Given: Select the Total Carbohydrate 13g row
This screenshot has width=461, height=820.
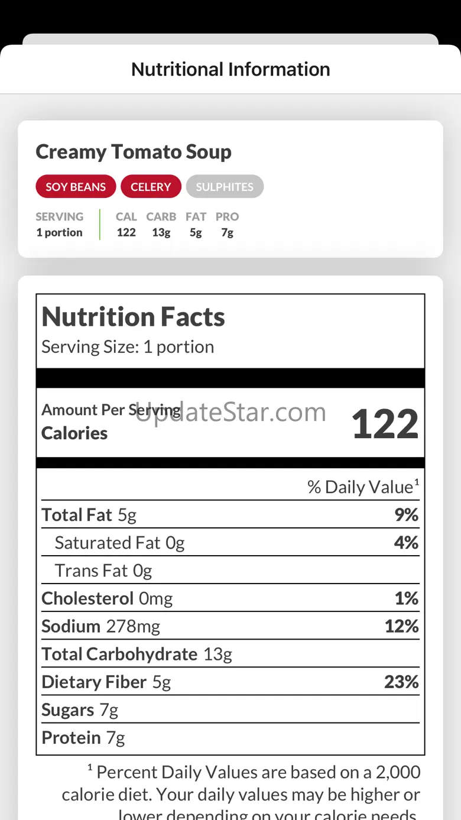Looking at the screenshot, I should 230,654.
